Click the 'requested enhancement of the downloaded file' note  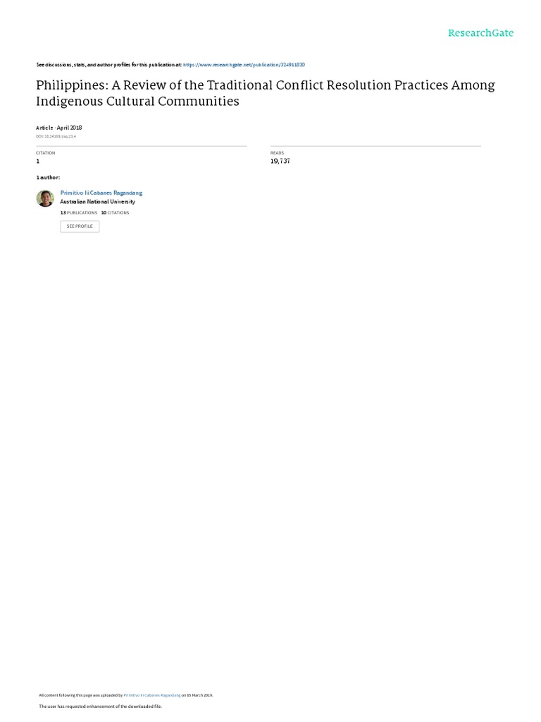100,706
